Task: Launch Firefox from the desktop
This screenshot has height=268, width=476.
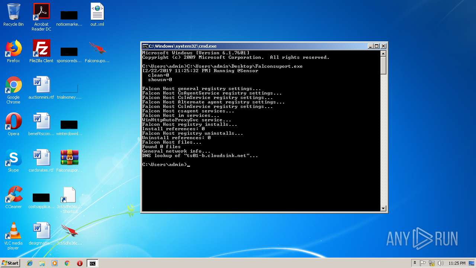Action: point(13,51)
